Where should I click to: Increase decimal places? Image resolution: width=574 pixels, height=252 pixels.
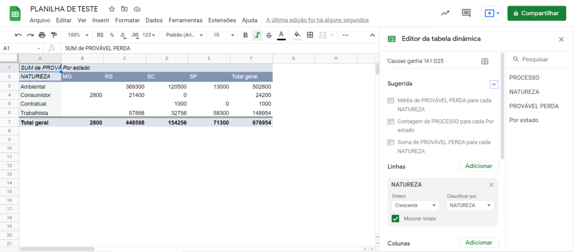tap(135, 35)
